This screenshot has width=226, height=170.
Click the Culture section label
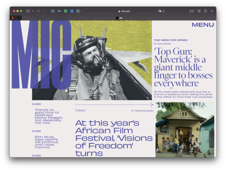click(x=80, y=110)
